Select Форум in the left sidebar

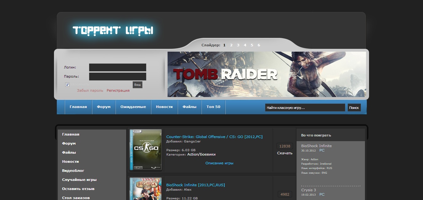[x=69, y=143]
